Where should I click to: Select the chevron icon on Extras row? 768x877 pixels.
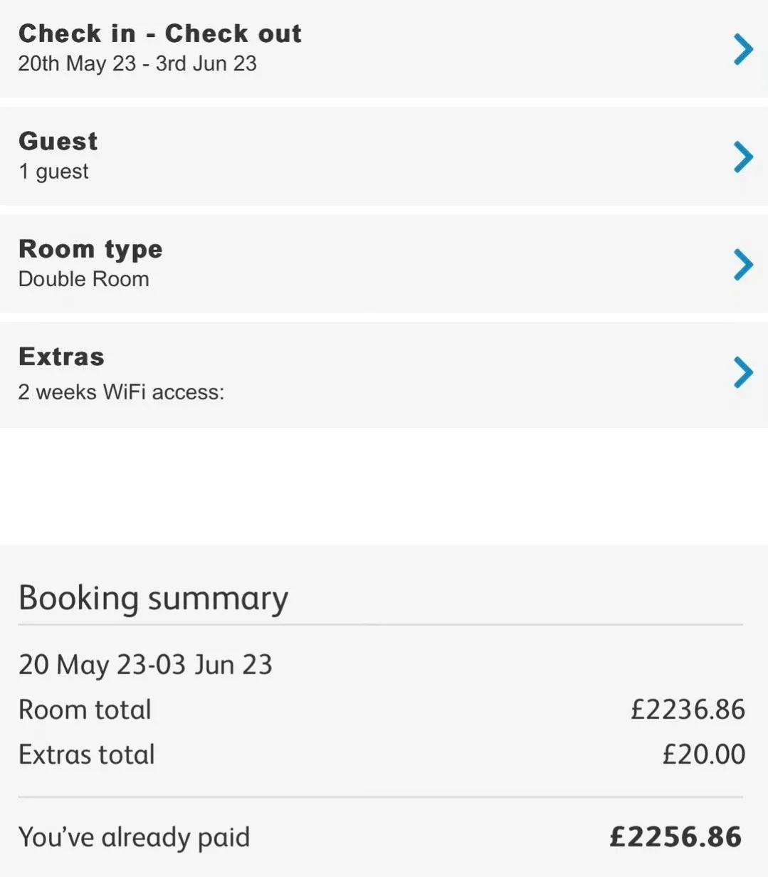click(x=743, y=372)
